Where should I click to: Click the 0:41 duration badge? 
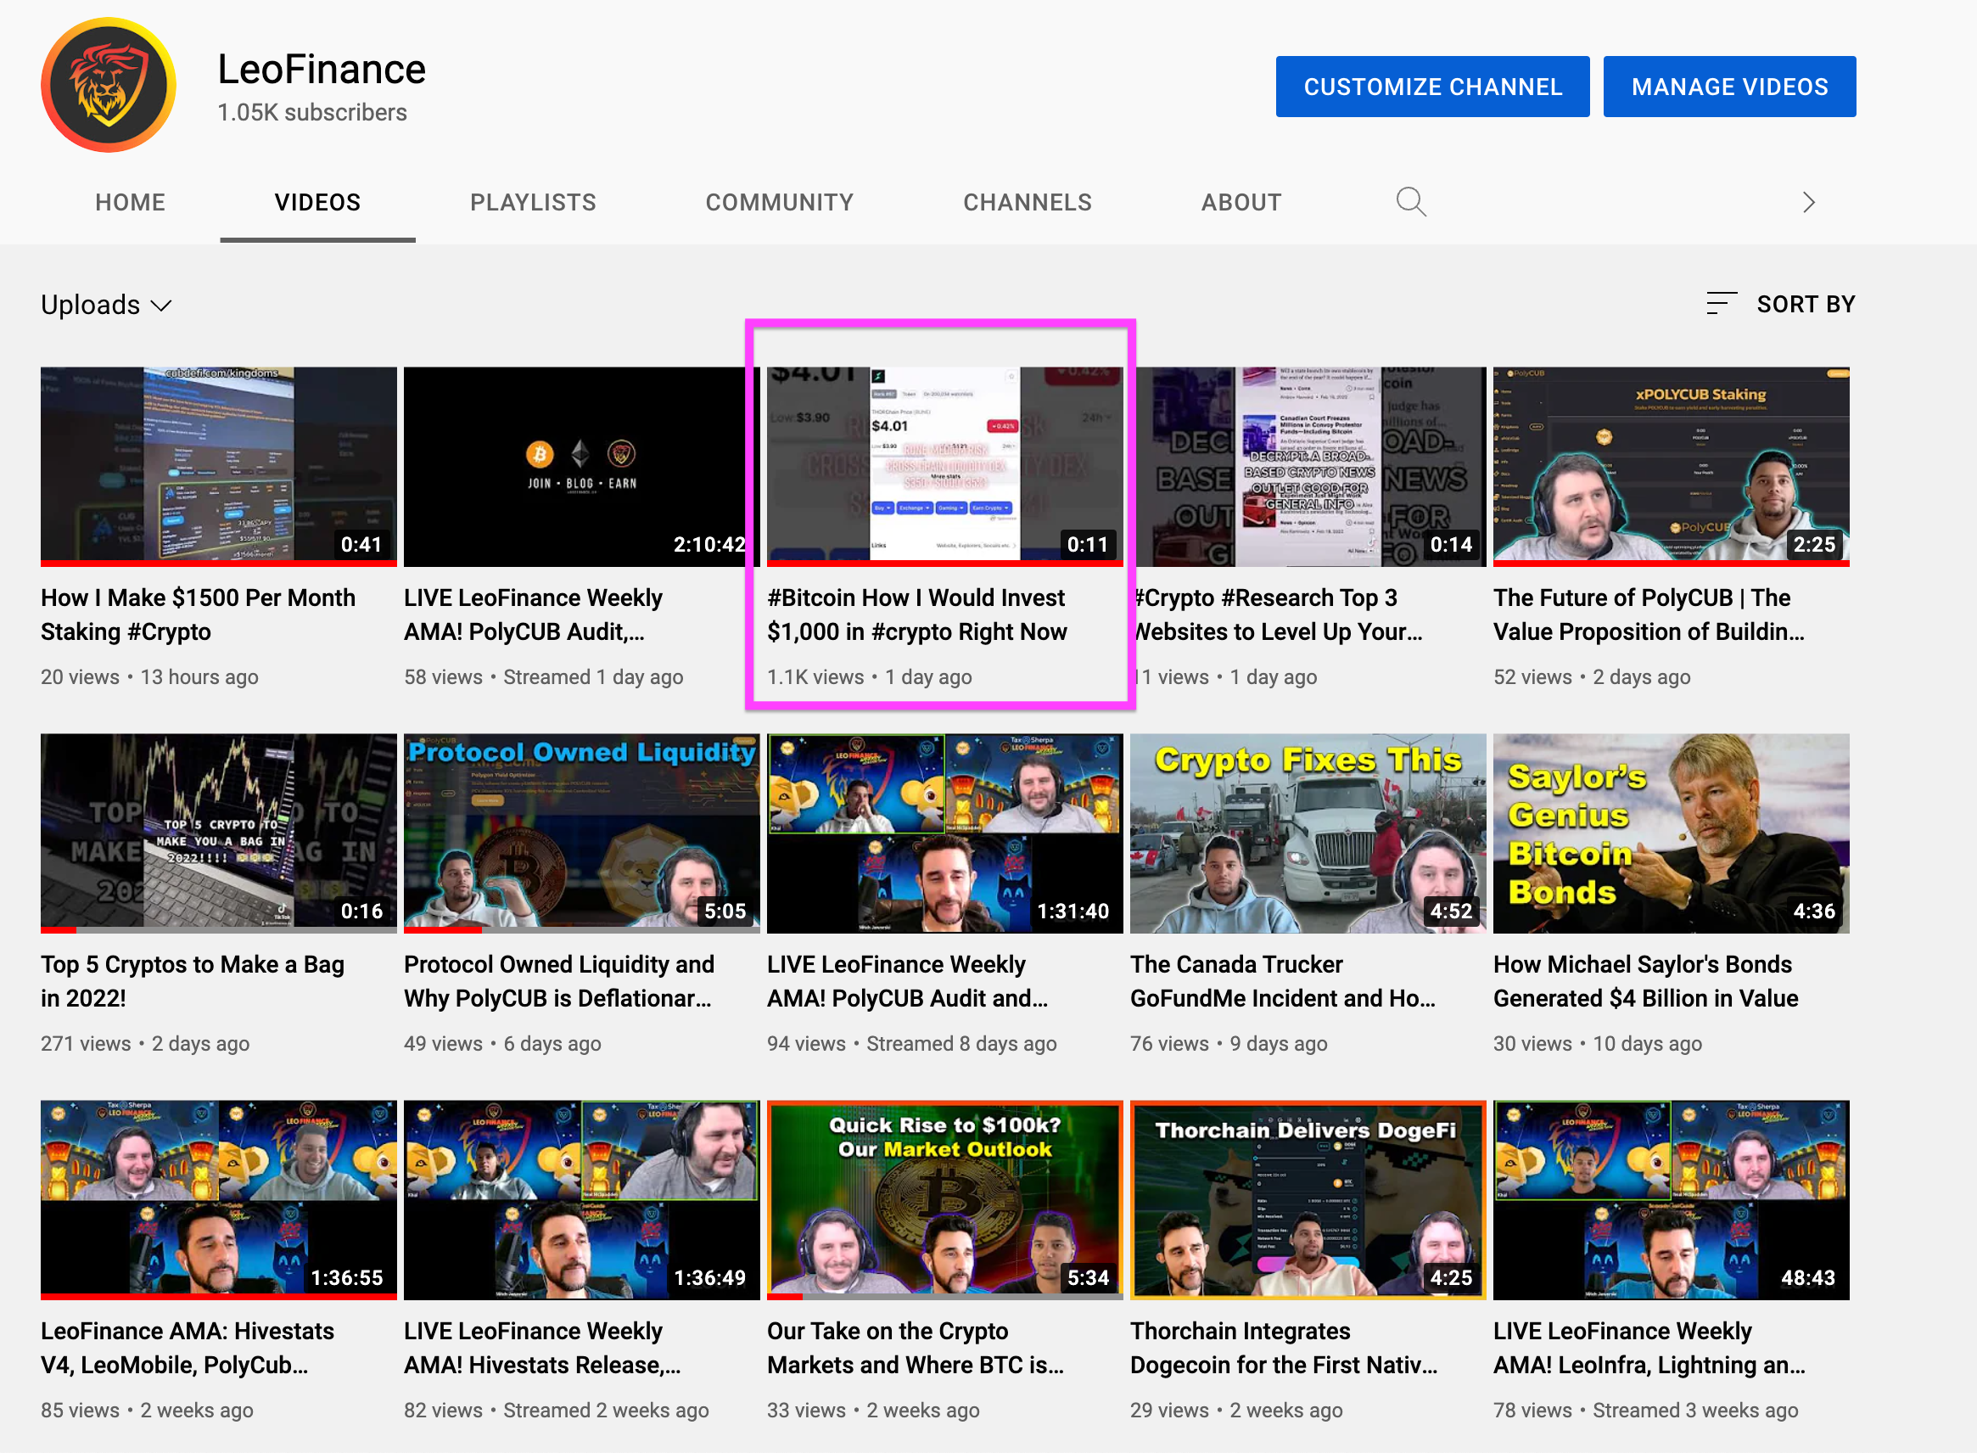point(361,544)
